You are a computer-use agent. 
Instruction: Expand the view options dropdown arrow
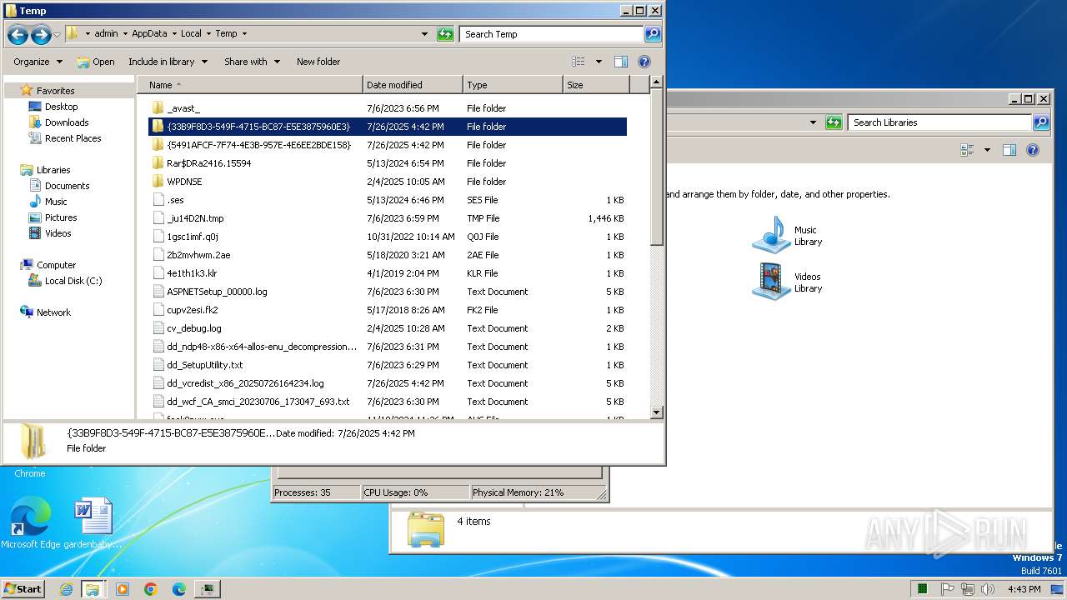(599, 62)
